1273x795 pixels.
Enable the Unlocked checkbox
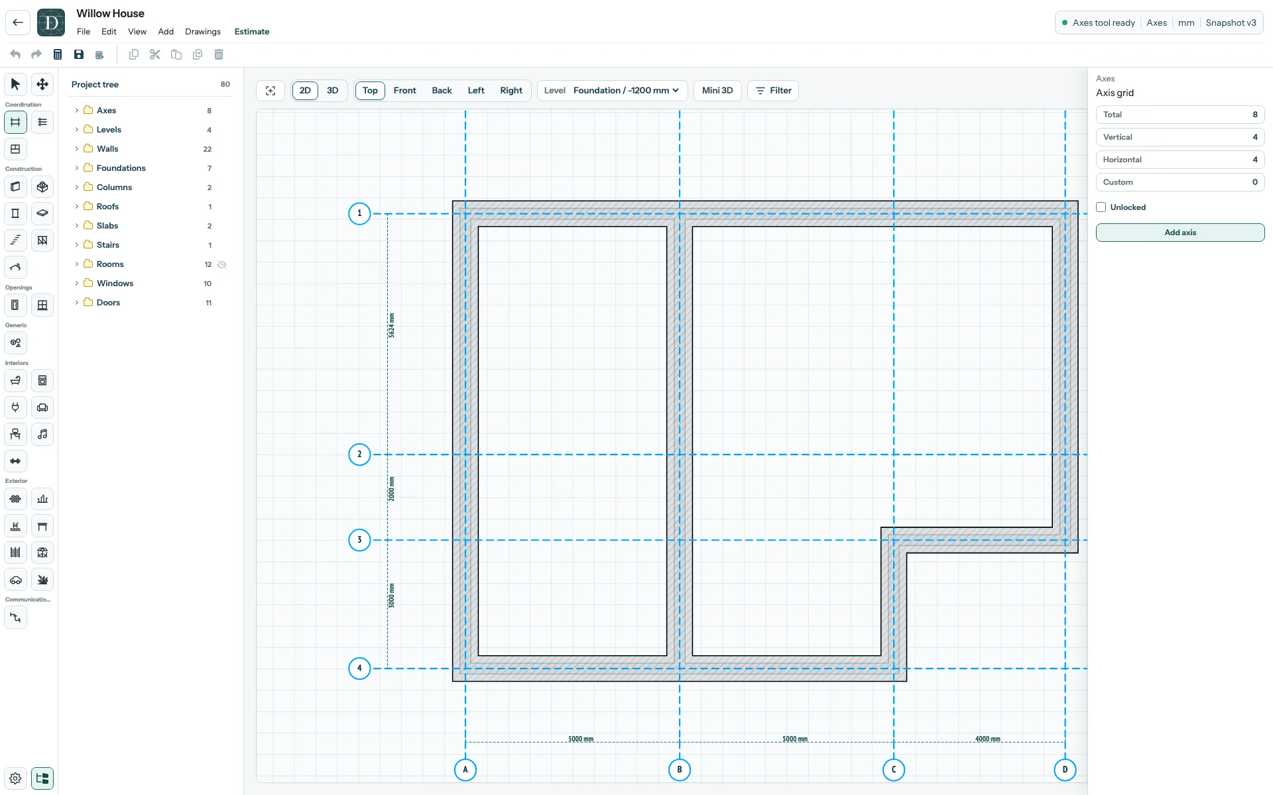pos(1101,207)
